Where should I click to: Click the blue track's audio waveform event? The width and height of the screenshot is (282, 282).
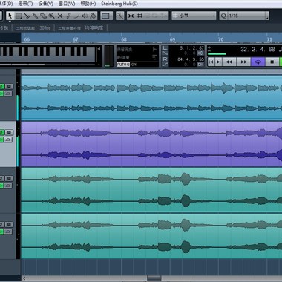[x=151, y=98]
